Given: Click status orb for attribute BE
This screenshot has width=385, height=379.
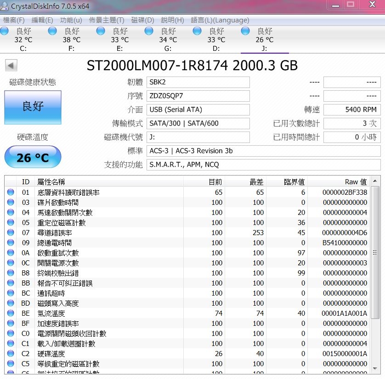Looking at the screenshot, I should [11, 313].
